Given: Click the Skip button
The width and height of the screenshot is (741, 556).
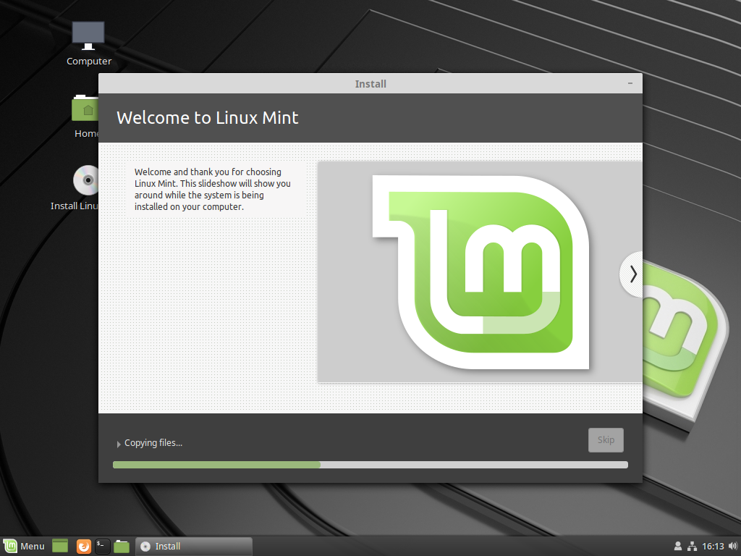Looking at the screenshot, I should tap(606, 439).
